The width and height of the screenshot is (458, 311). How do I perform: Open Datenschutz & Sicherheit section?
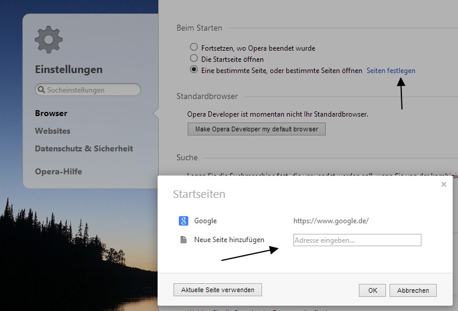[84, 148]
